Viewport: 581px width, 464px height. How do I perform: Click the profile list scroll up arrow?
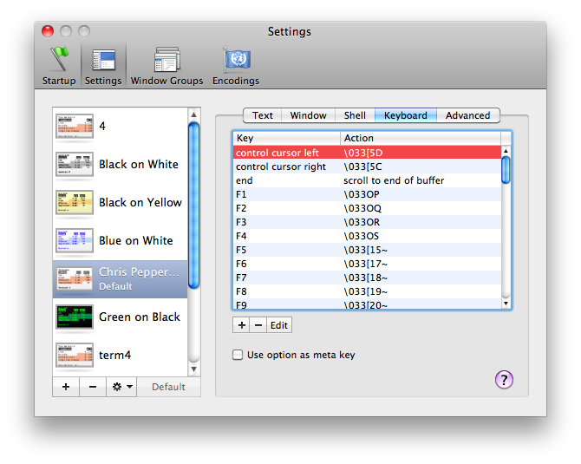click(193, 114)
